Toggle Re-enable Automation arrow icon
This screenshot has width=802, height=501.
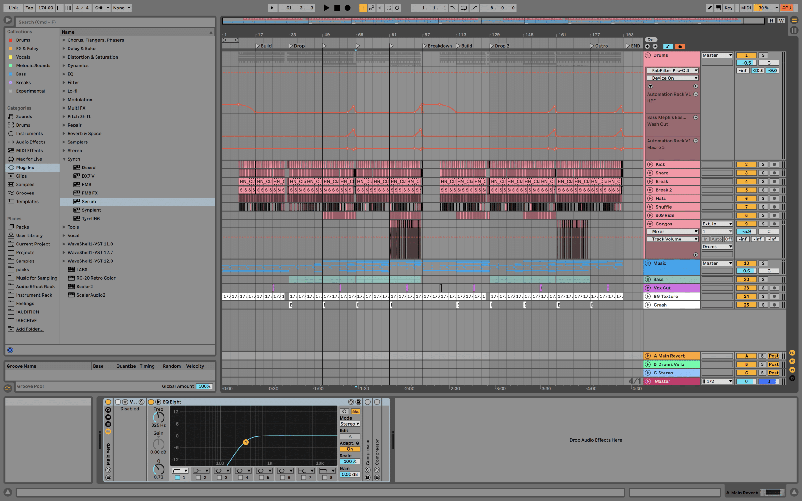click(380, 8)
